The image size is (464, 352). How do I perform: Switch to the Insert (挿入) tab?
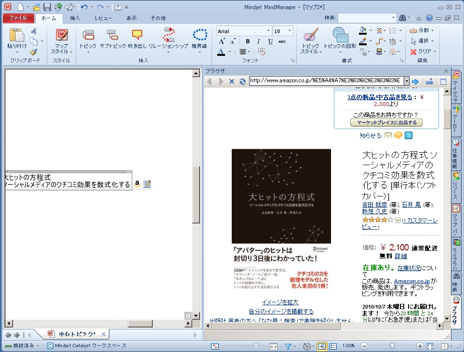pos(75,18)
